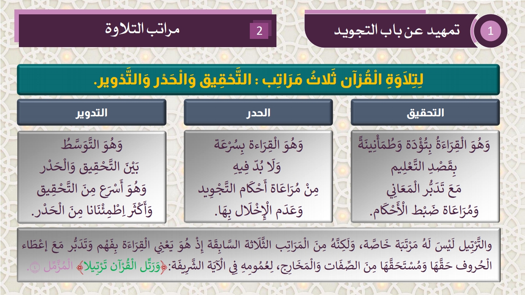Click the line "وَهُوَ الْقِرَاءَةُ بِتُؤْدَة وَطُمَأْنِينَة"
The height and width of the screenshot is (295, 525).
tap(425, 145)
